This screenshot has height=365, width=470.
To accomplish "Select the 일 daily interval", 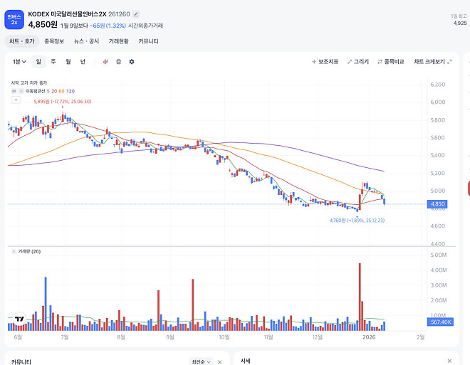I will click(38, 62).
